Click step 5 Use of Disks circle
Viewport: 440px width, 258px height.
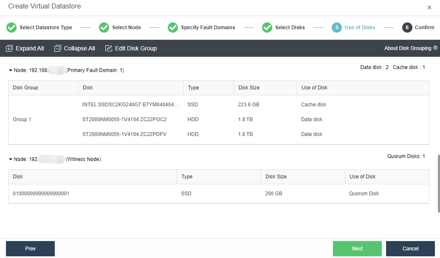(337, 28)
